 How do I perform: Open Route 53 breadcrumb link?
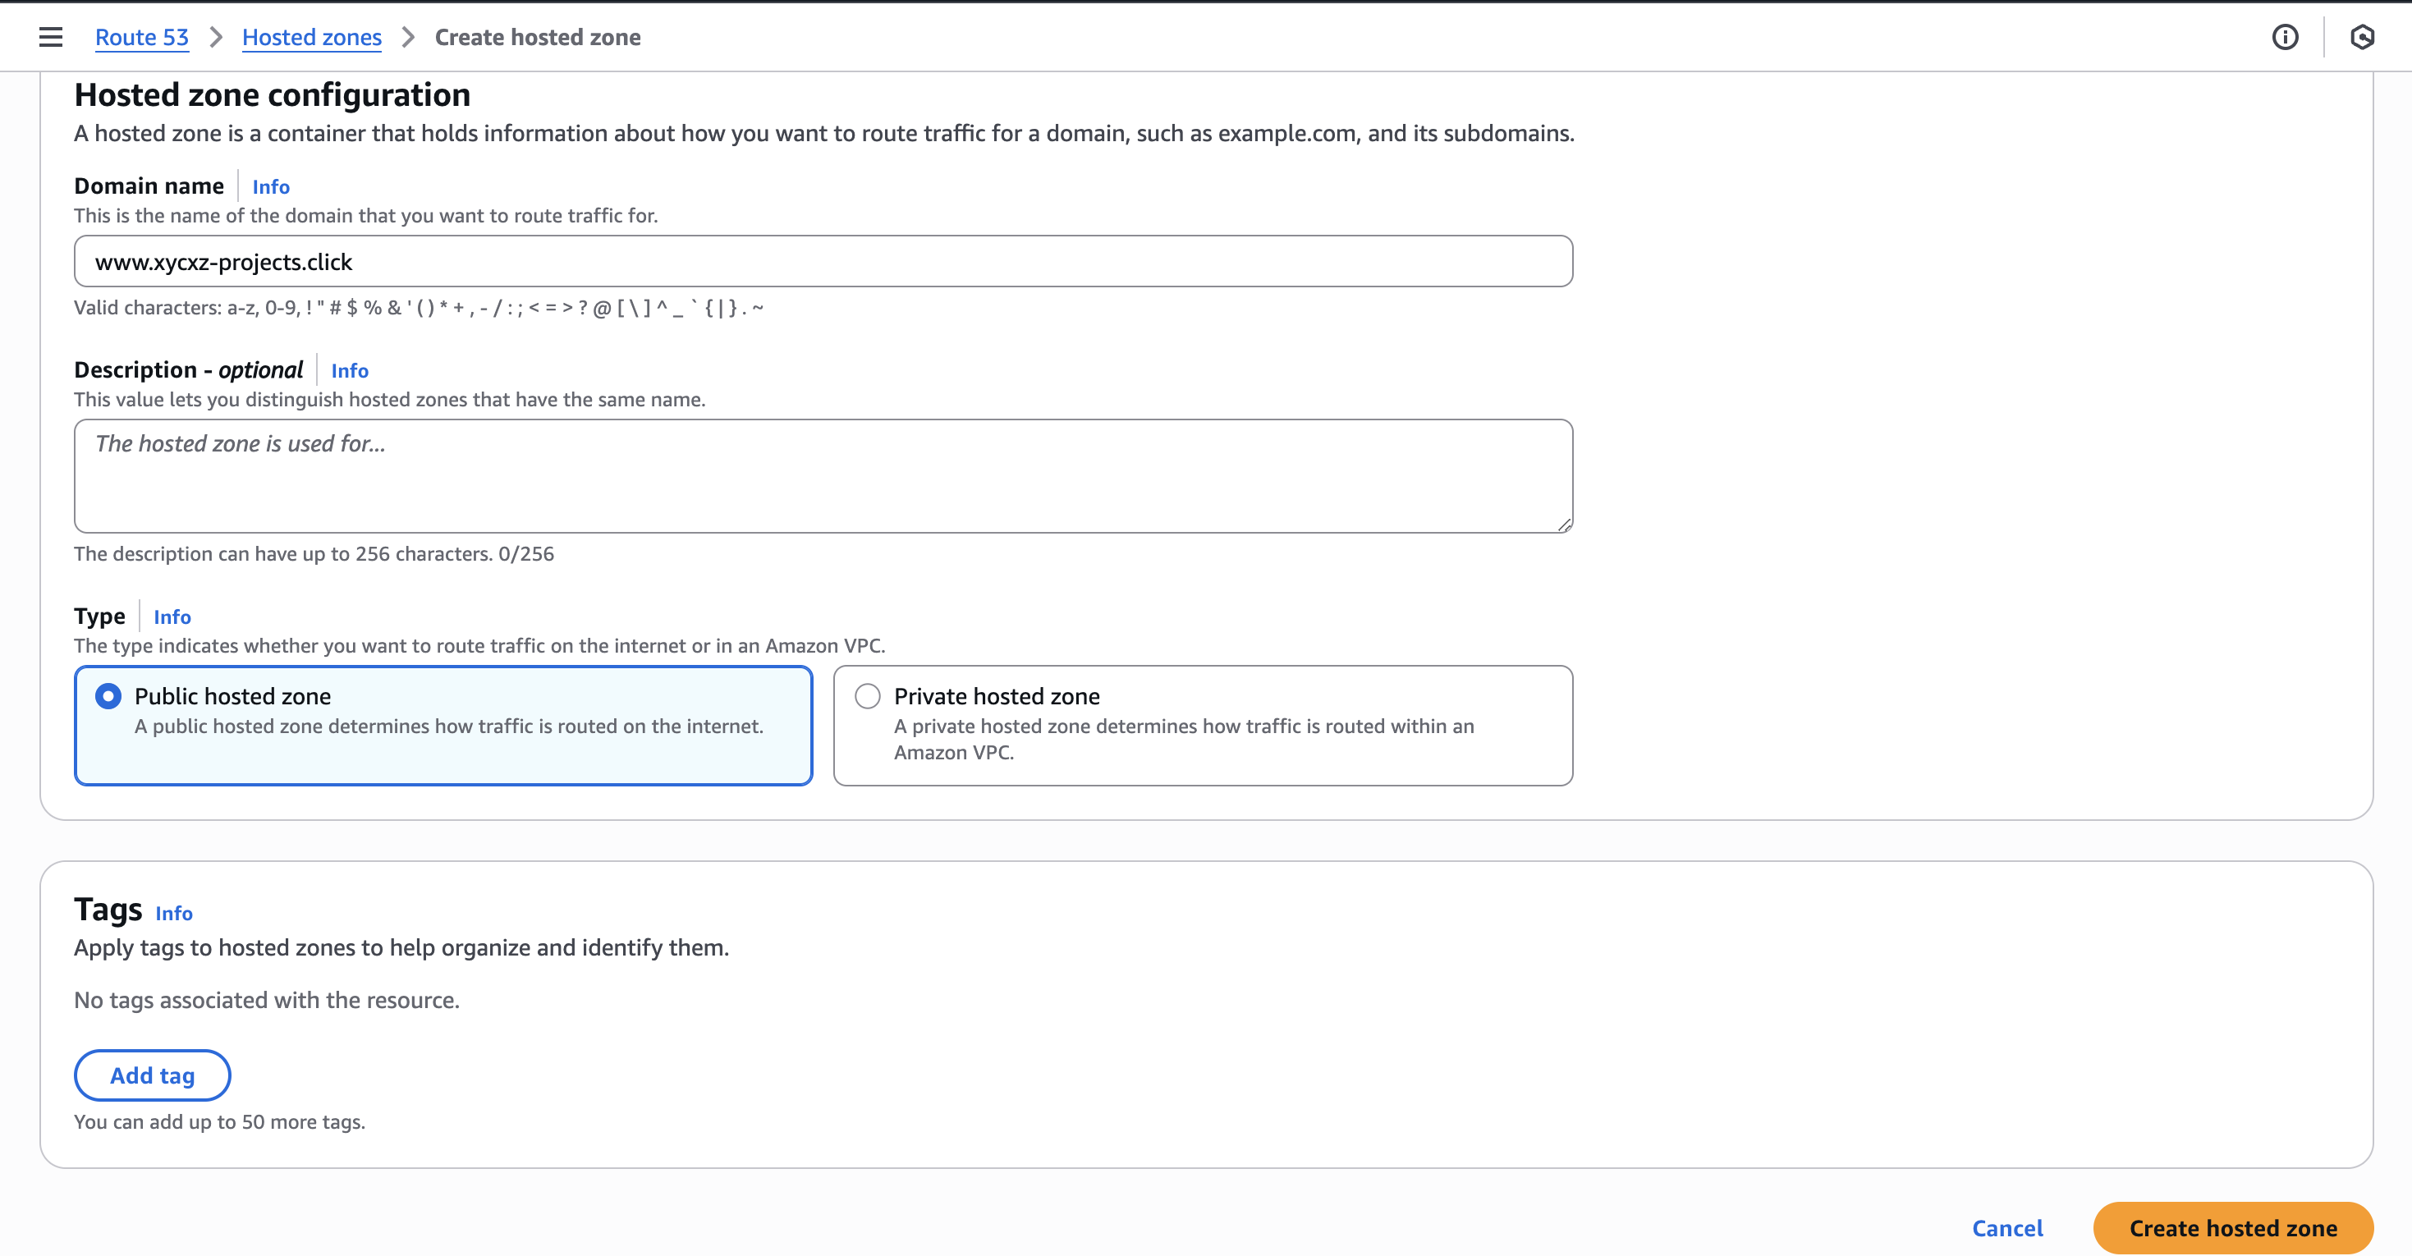141,38
